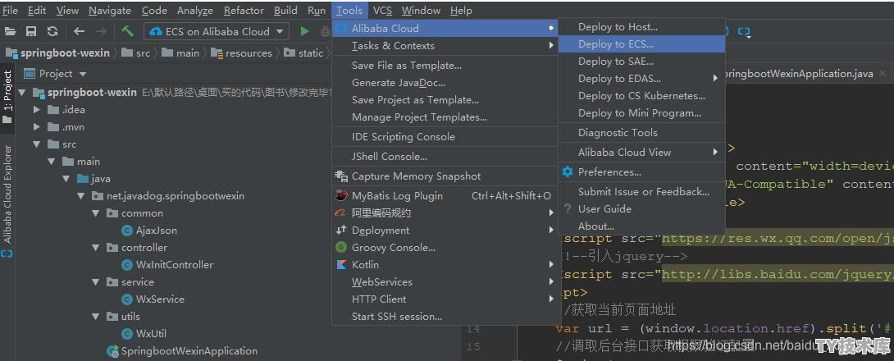Viewport: 894px width, 361px height.
Task: Open the Tasks & Contexts submenu
Action: (445, 46)
